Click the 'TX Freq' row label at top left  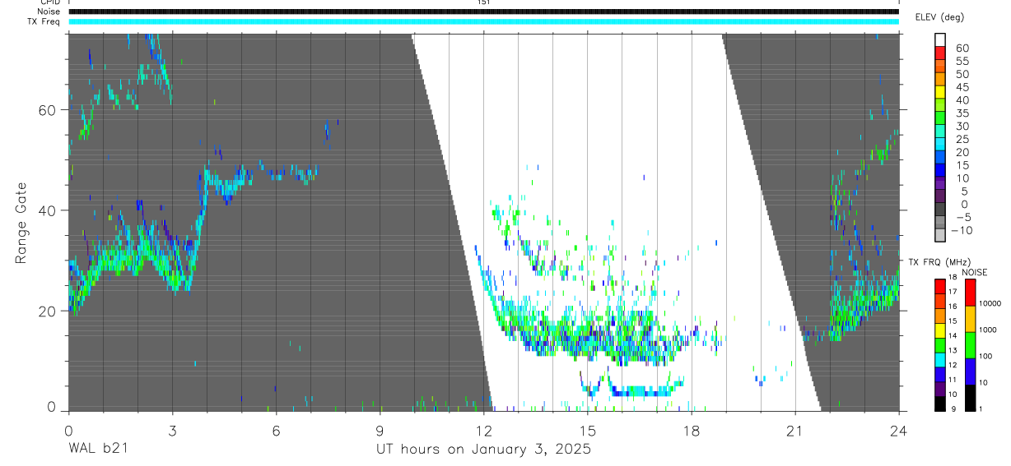pyautogui.click(x=44, y=21)
